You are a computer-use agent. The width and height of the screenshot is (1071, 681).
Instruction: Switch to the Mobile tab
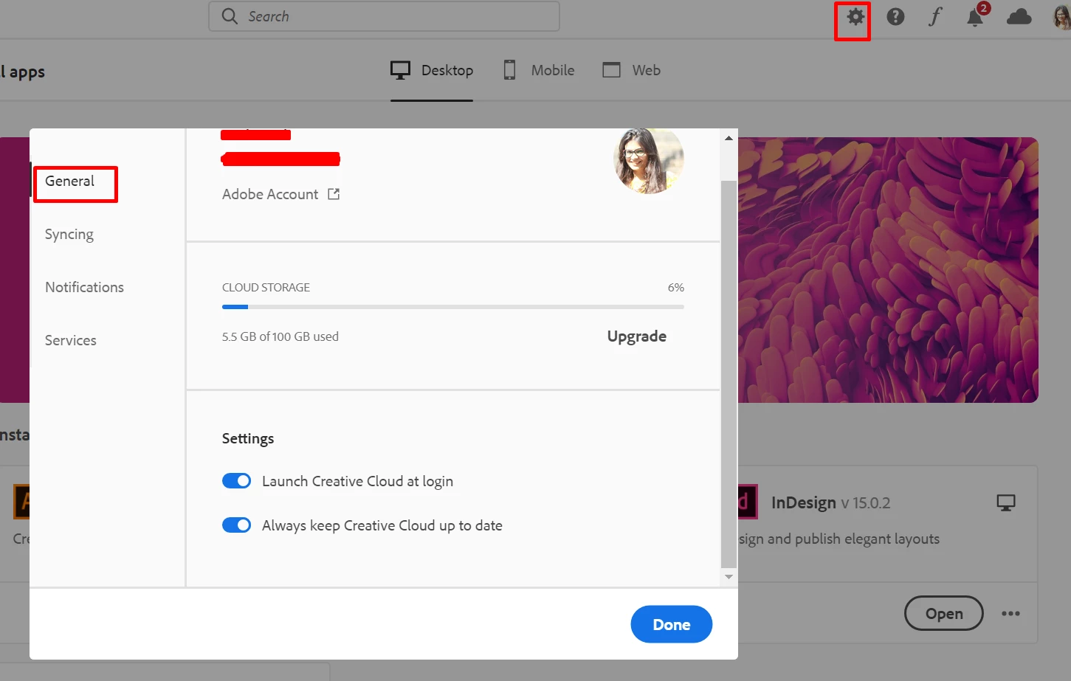click(x=539, y=70)
